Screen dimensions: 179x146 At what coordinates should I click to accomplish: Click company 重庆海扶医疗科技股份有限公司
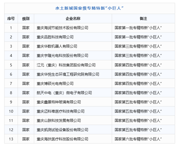[62, 139]
